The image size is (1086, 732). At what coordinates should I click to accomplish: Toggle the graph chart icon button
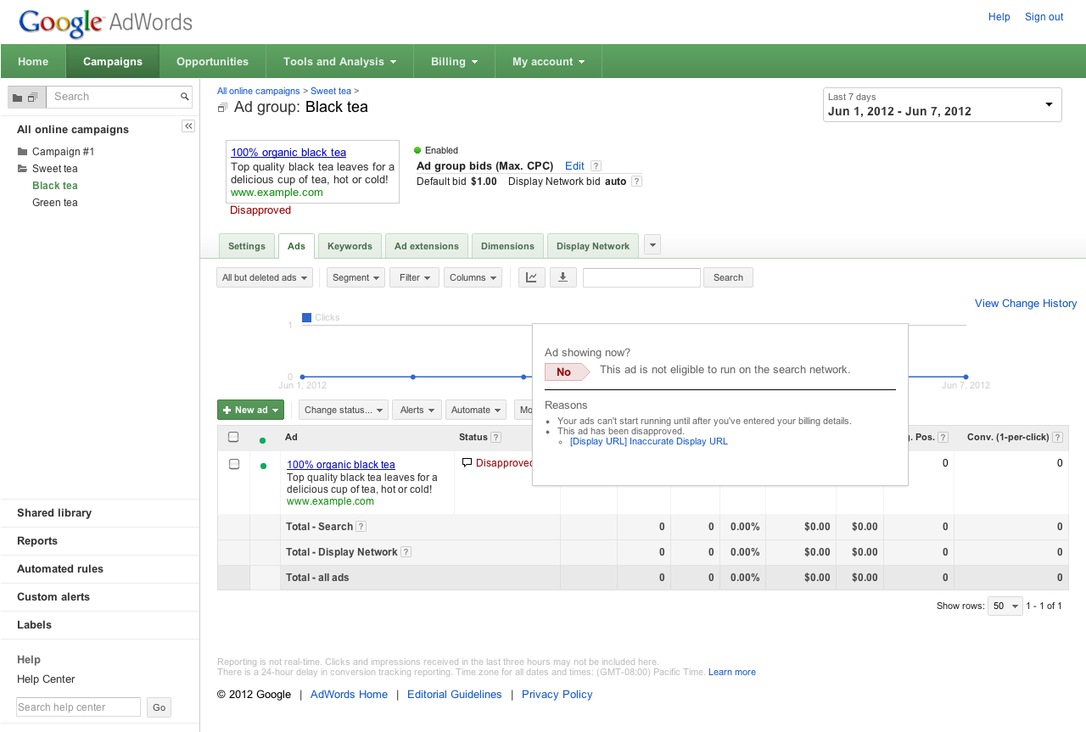point(532,277)
